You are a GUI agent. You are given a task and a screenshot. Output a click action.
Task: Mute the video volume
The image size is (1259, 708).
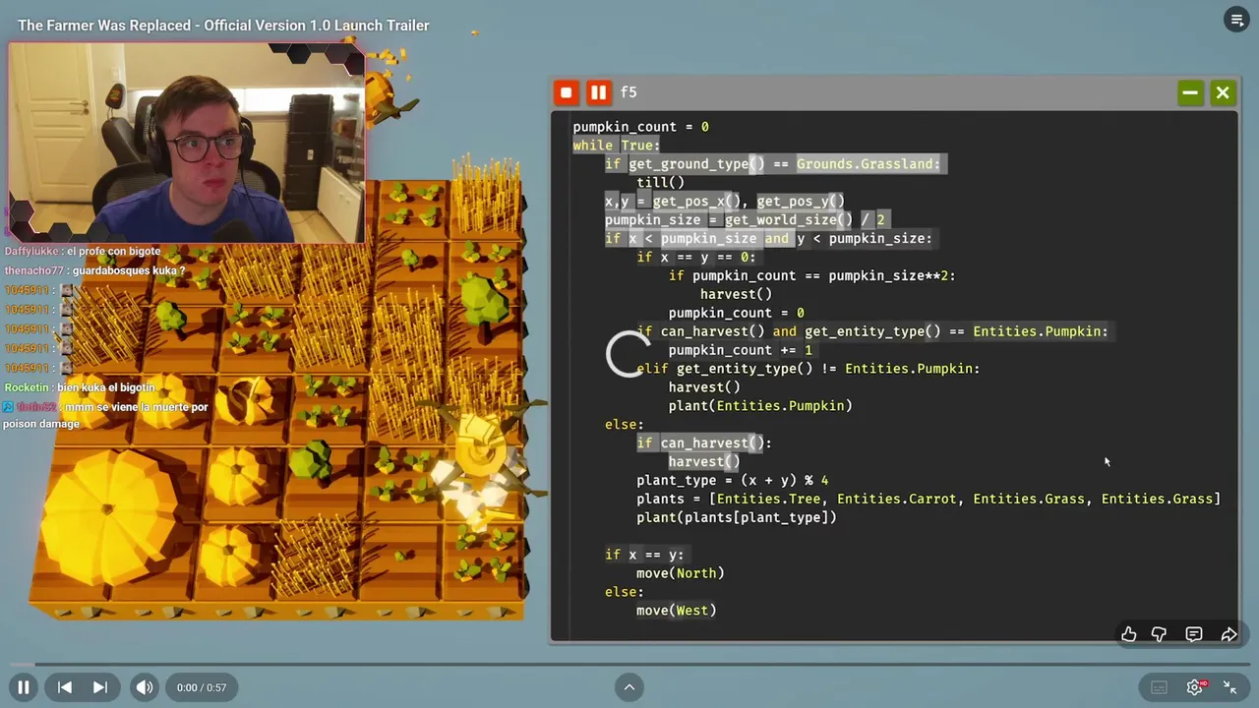(x=145, y=687)
